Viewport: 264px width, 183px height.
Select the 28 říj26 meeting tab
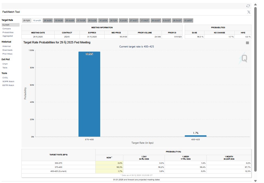pos(114,21)
